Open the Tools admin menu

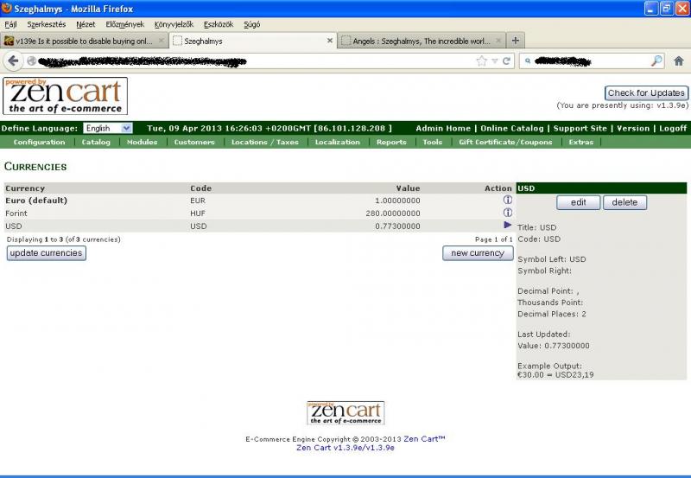point(433,142)
